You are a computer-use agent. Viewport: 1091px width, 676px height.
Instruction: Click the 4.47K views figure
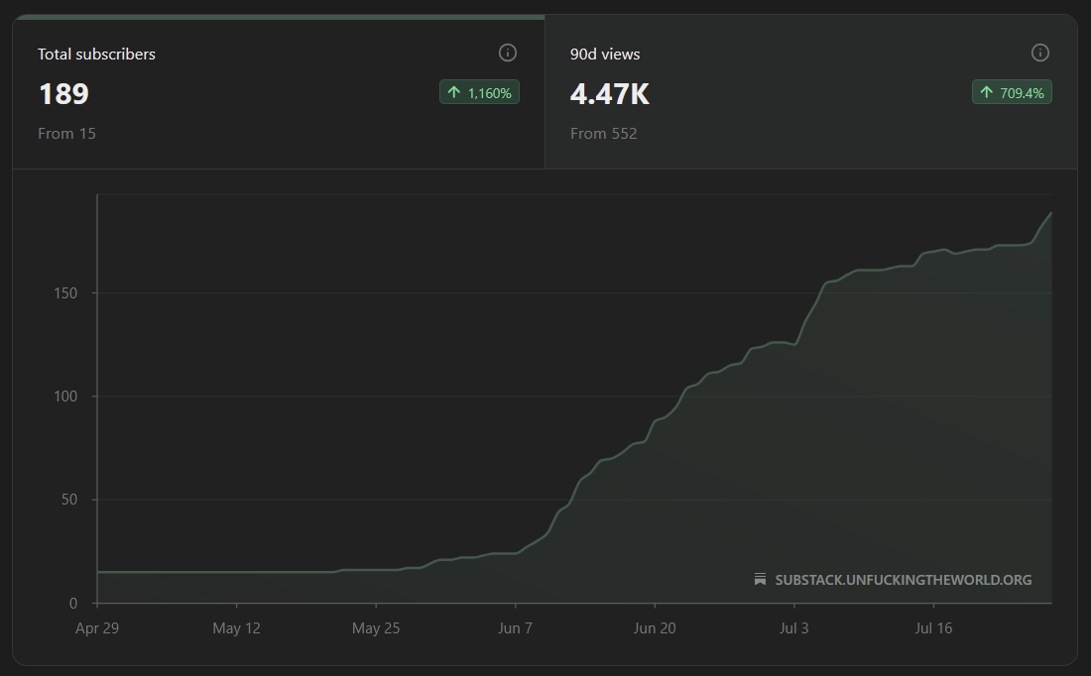[x=610, y=94]
